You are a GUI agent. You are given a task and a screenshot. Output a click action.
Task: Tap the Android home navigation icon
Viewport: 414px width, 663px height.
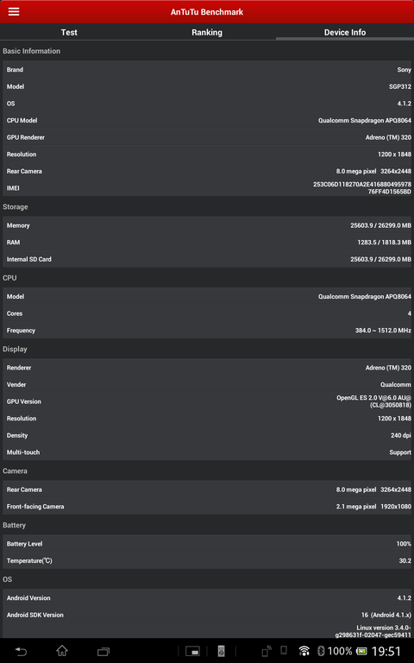click(x=62, y=650)
